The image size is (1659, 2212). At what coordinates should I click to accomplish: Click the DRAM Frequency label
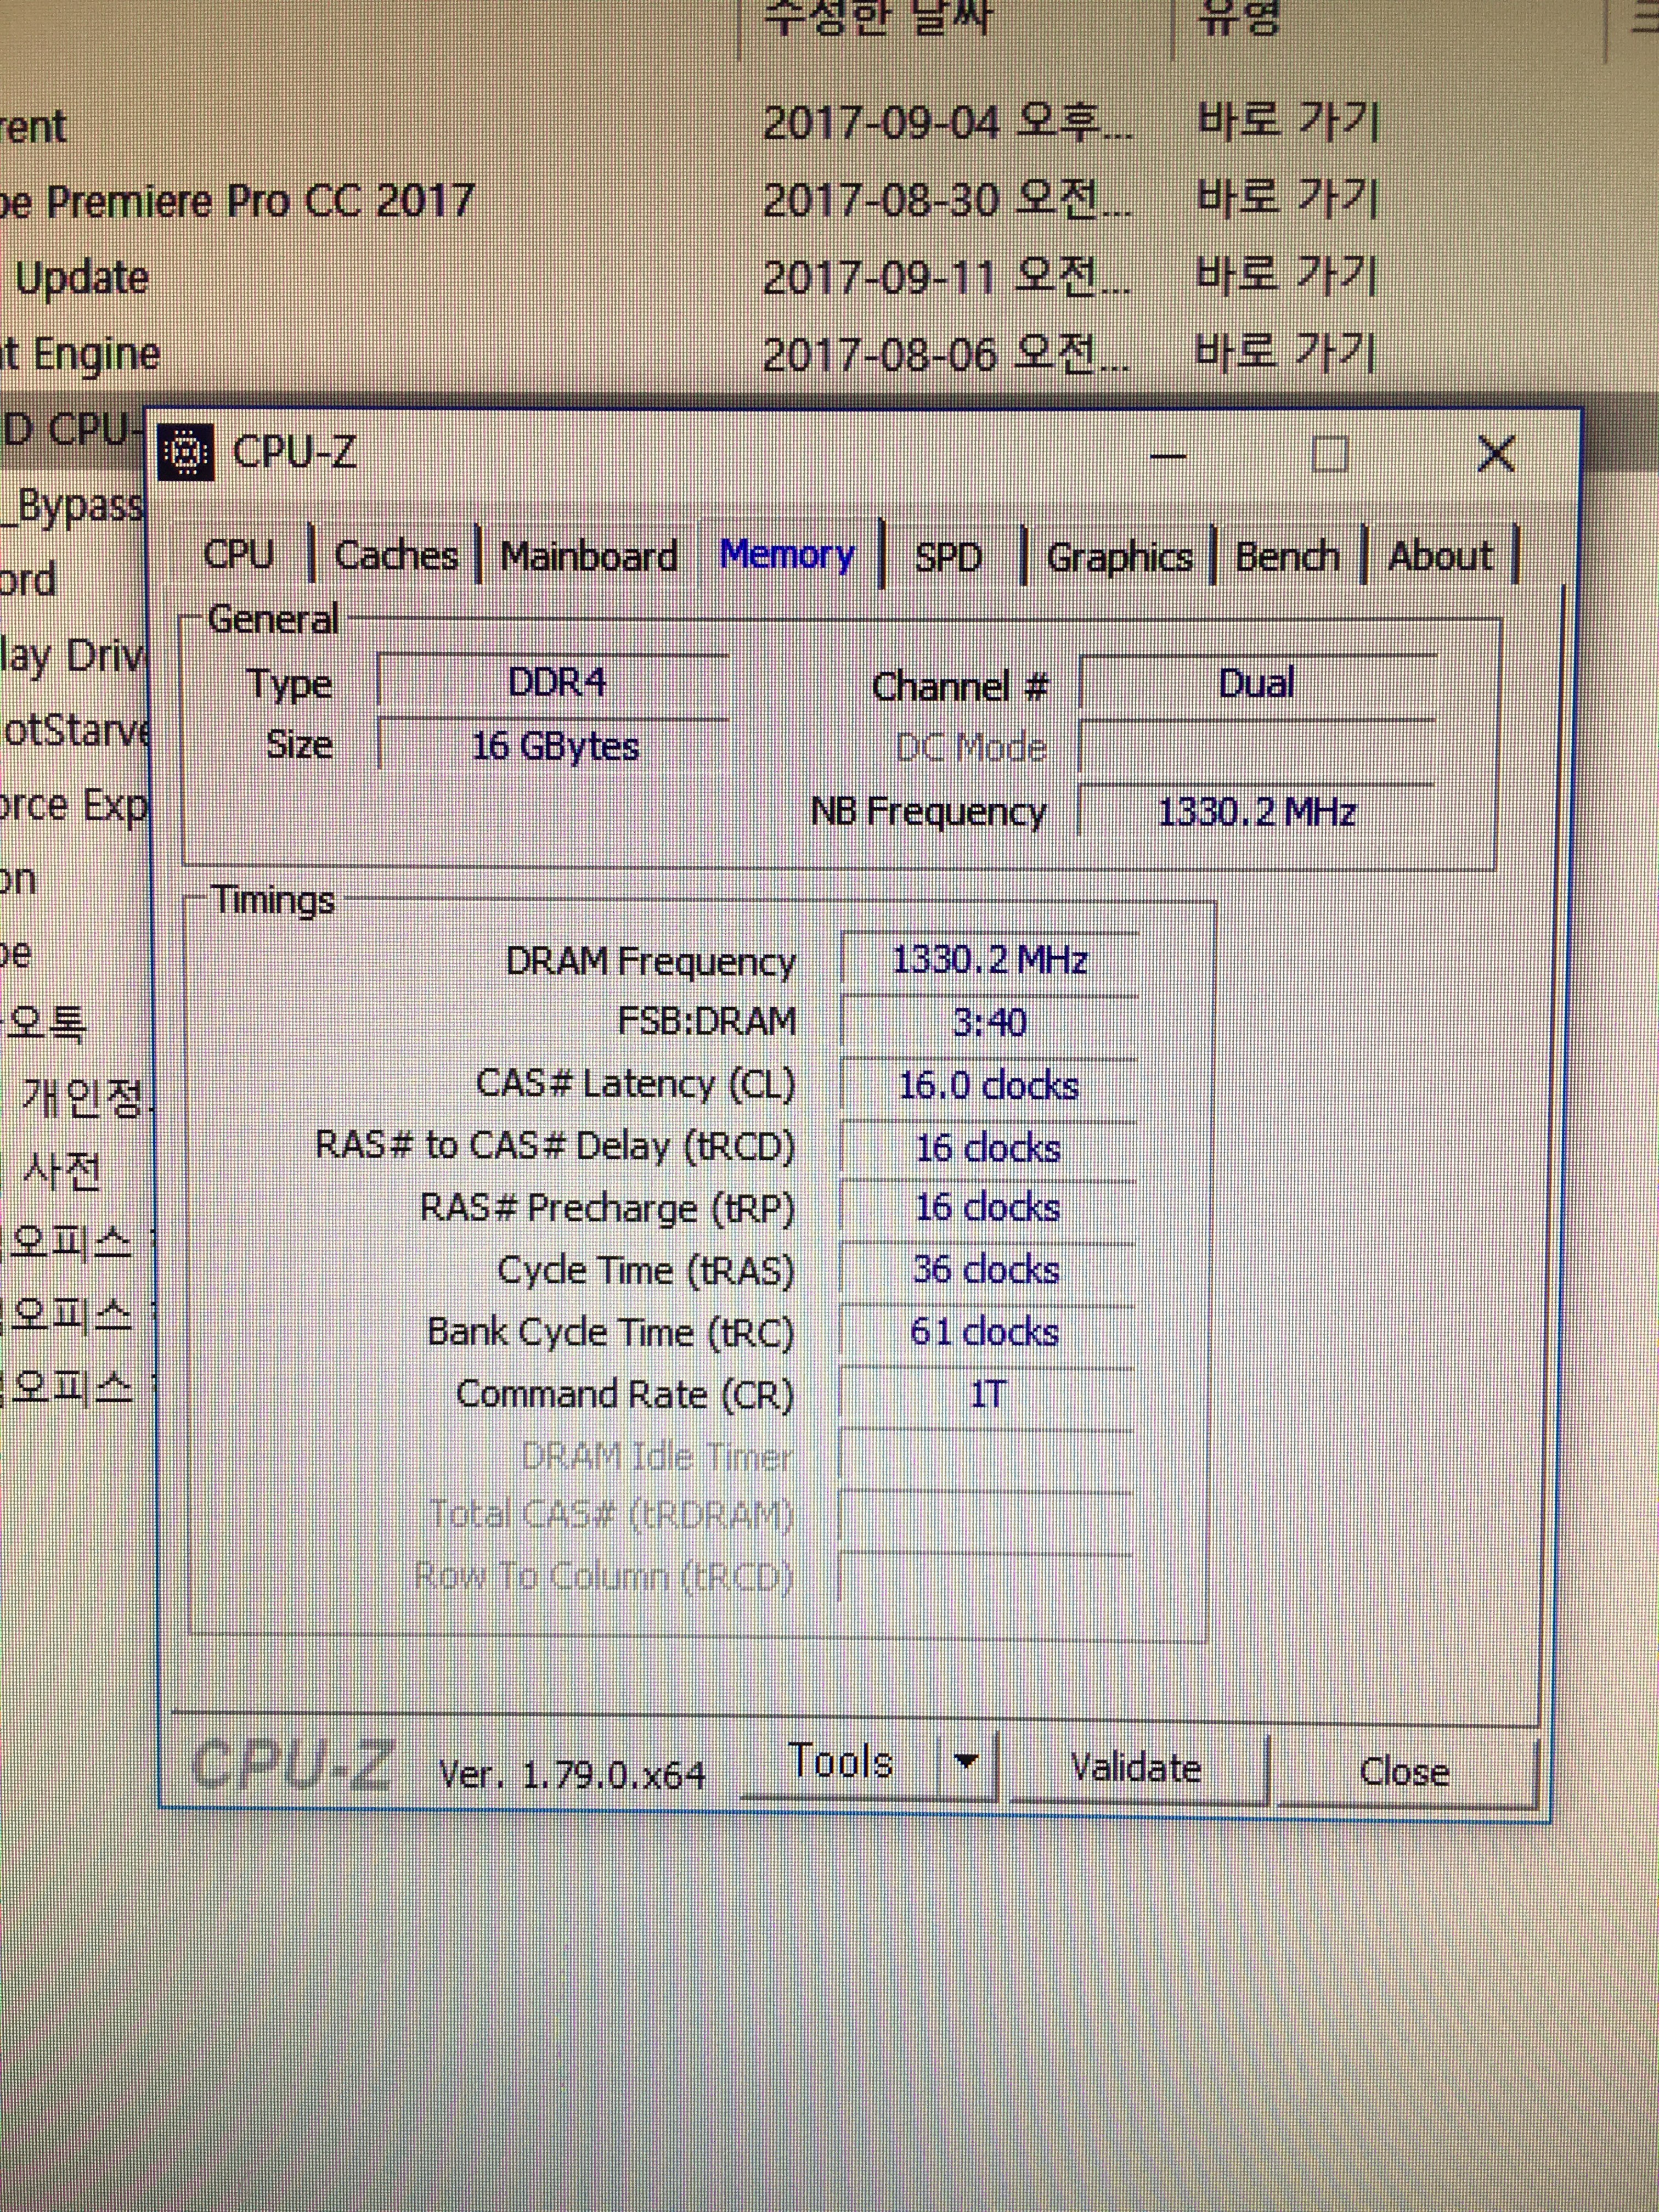click(651, 961)
